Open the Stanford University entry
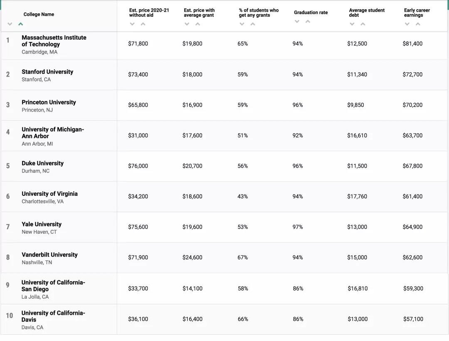 (x=47, y=72)
